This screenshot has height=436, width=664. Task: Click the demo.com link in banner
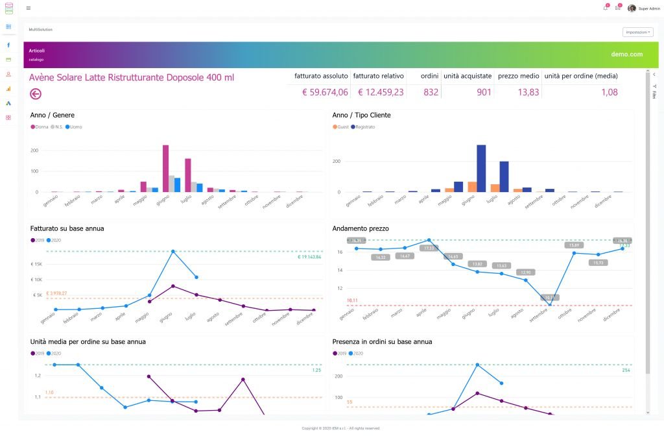point(626,54)
